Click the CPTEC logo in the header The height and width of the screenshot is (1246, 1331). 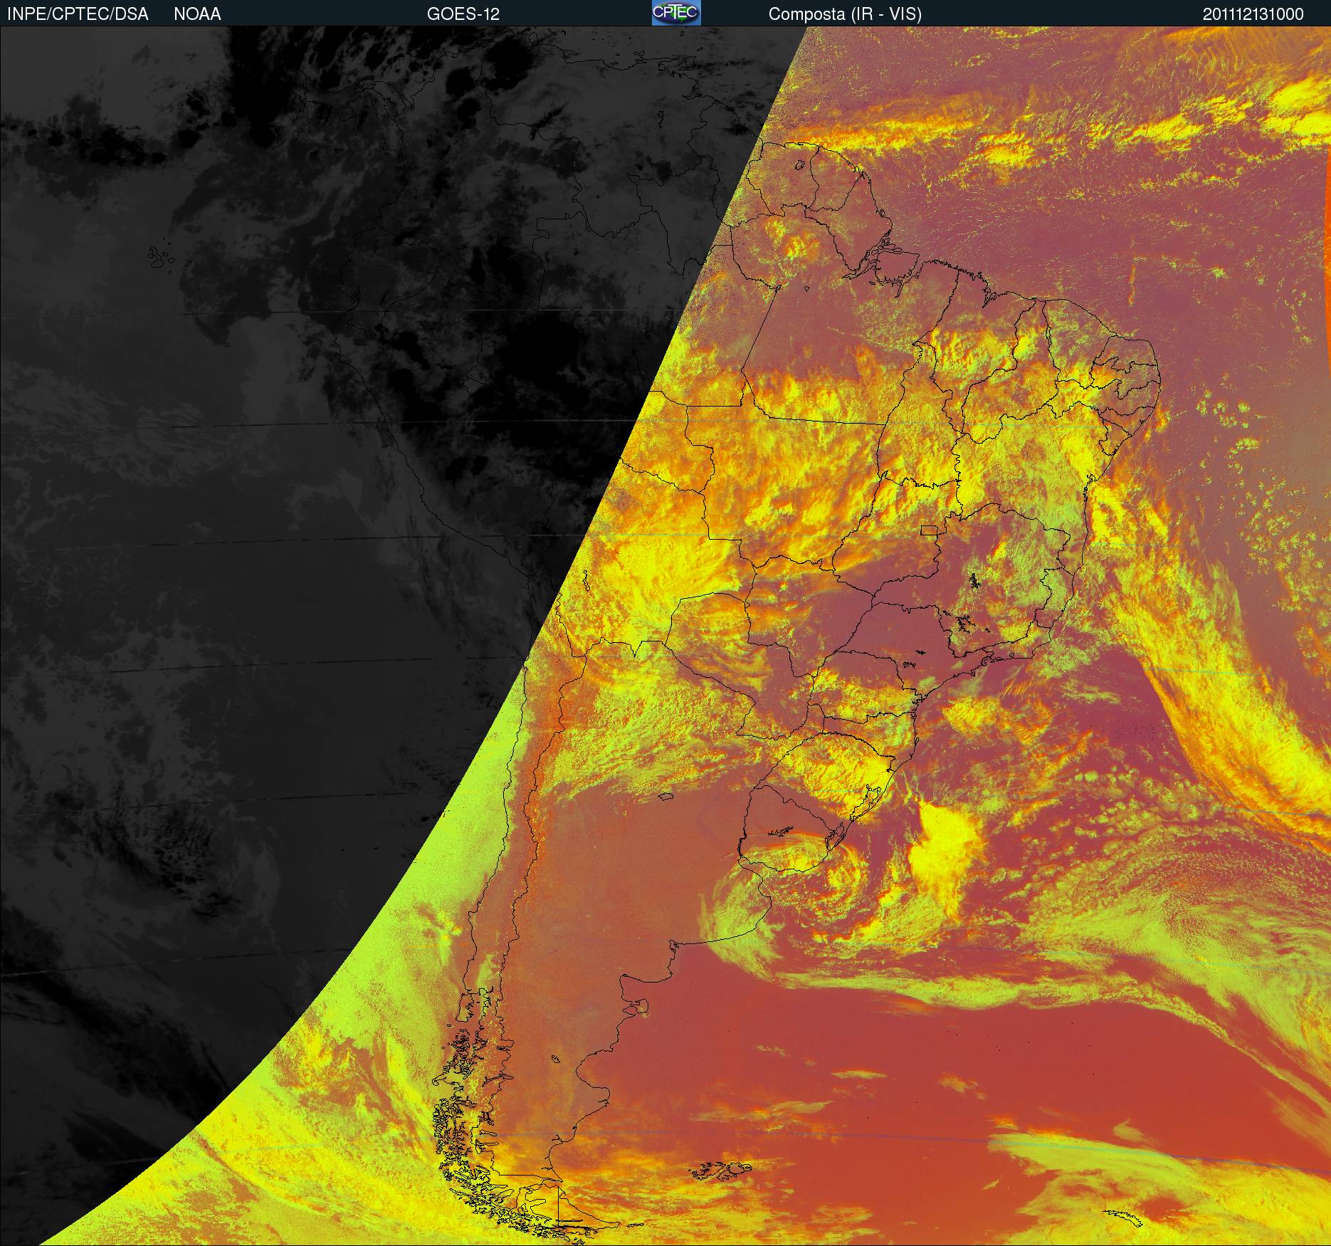point(676,13)
